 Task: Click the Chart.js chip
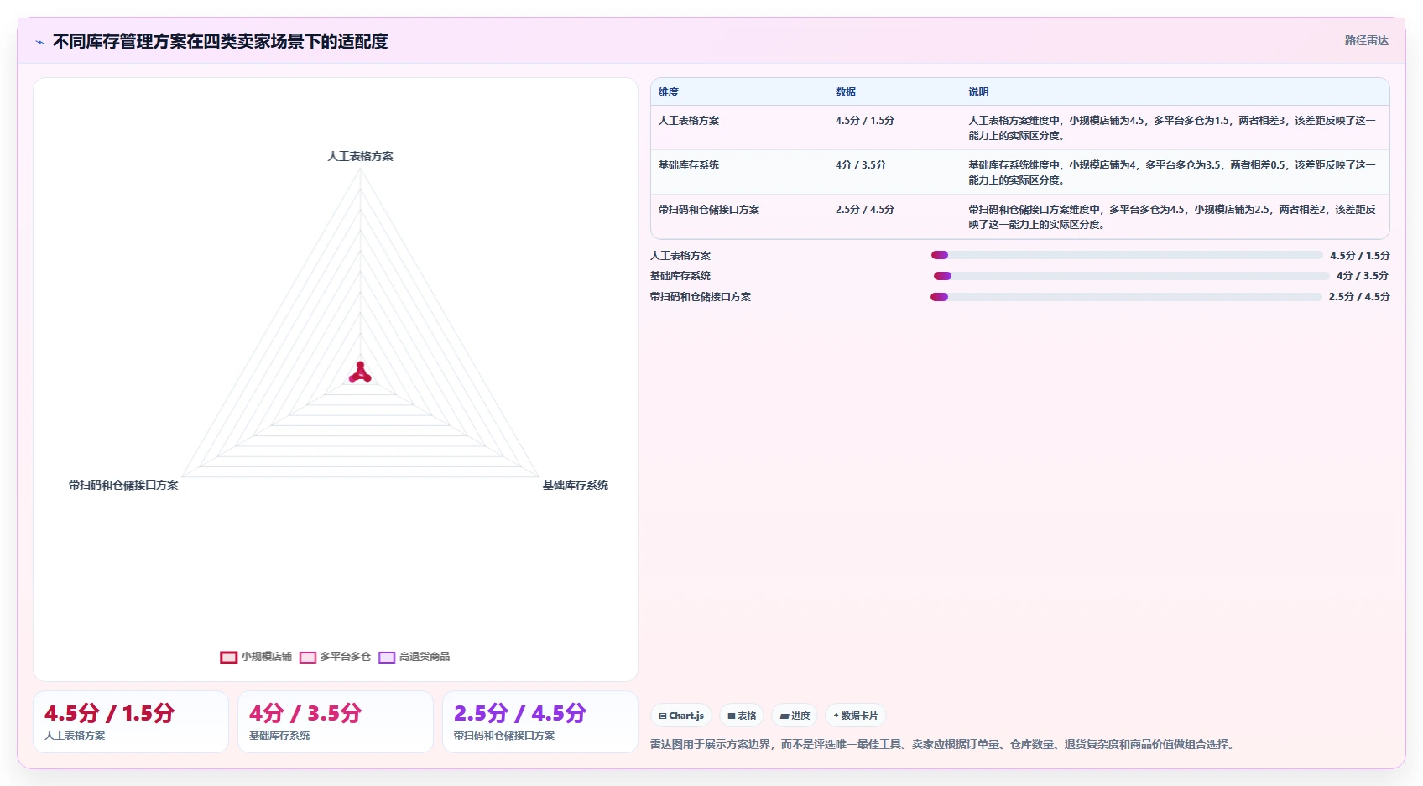pos(681,716)
